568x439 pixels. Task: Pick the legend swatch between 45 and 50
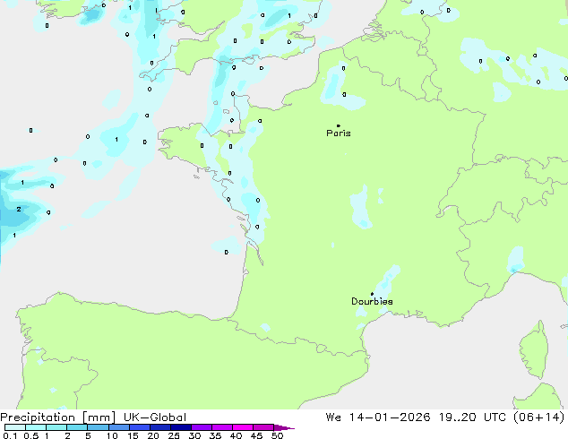(x=263, y=427)
